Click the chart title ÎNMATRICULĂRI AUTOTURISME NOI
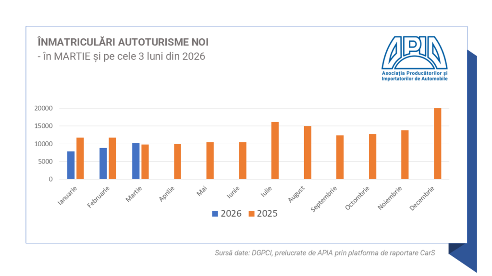The height and width of the screenshot is (276, 492). [x=123, y=42]
